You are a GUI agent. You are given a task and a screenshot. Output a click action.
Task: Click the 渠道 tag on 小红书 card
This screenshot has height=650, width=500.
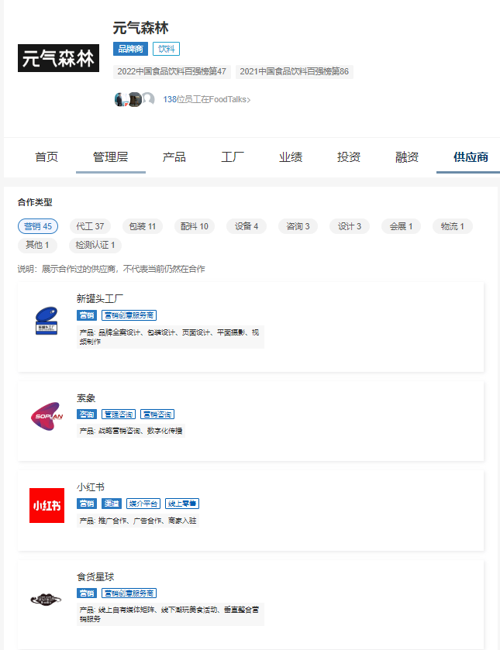pos(112,504)
